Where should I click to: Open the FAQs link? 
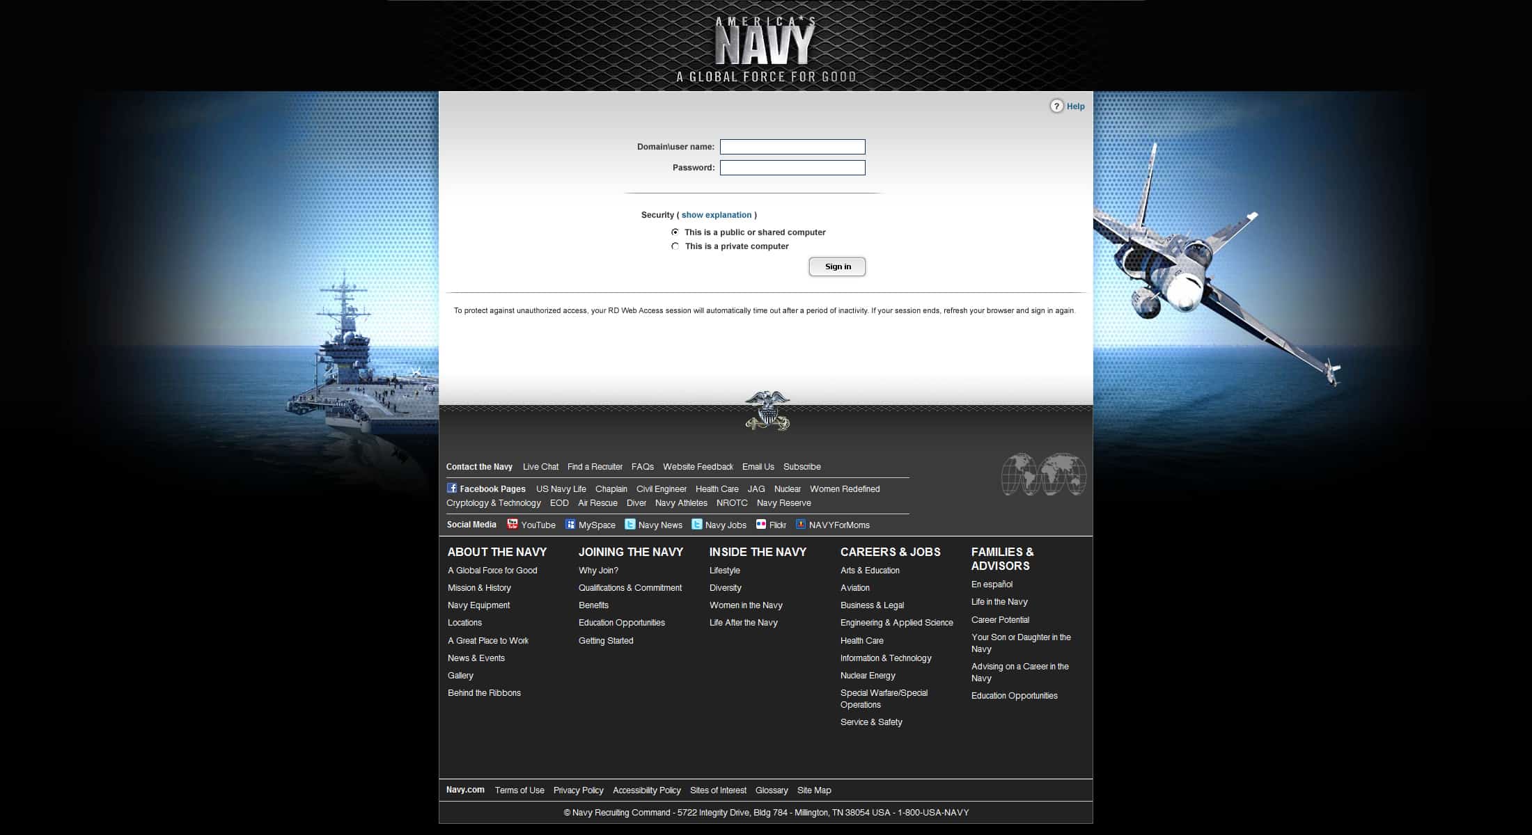pyautogui.click(x=643, y=467)
